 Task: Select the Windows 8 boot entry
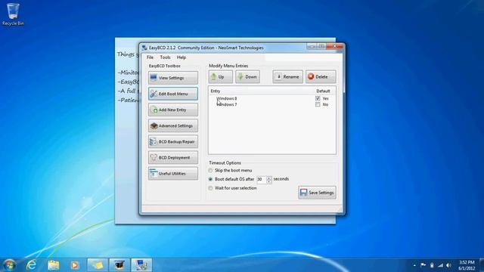pyautogui.click(x=227, y=98)
